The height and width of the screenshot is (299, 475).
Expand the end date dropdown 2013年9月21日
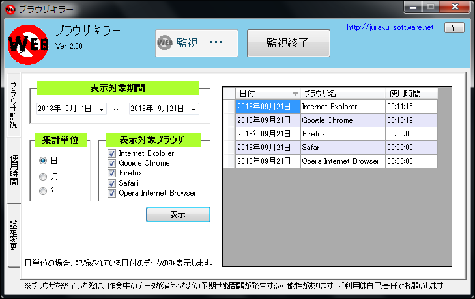coord(194,109)
